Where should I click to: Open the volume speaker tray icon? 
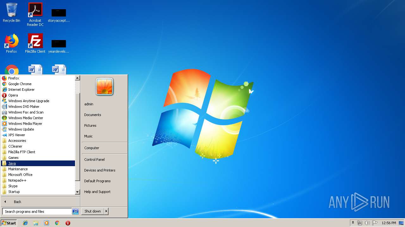point(367,223)
